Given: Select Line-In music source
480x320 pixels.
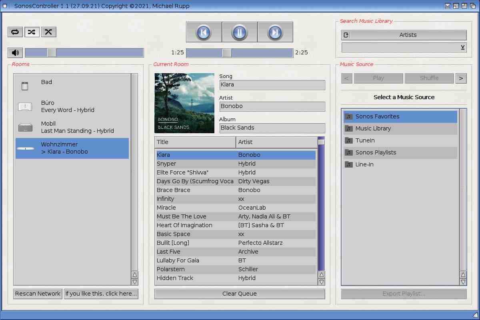Looking at the screenshot, I should [x=364, y=164].
